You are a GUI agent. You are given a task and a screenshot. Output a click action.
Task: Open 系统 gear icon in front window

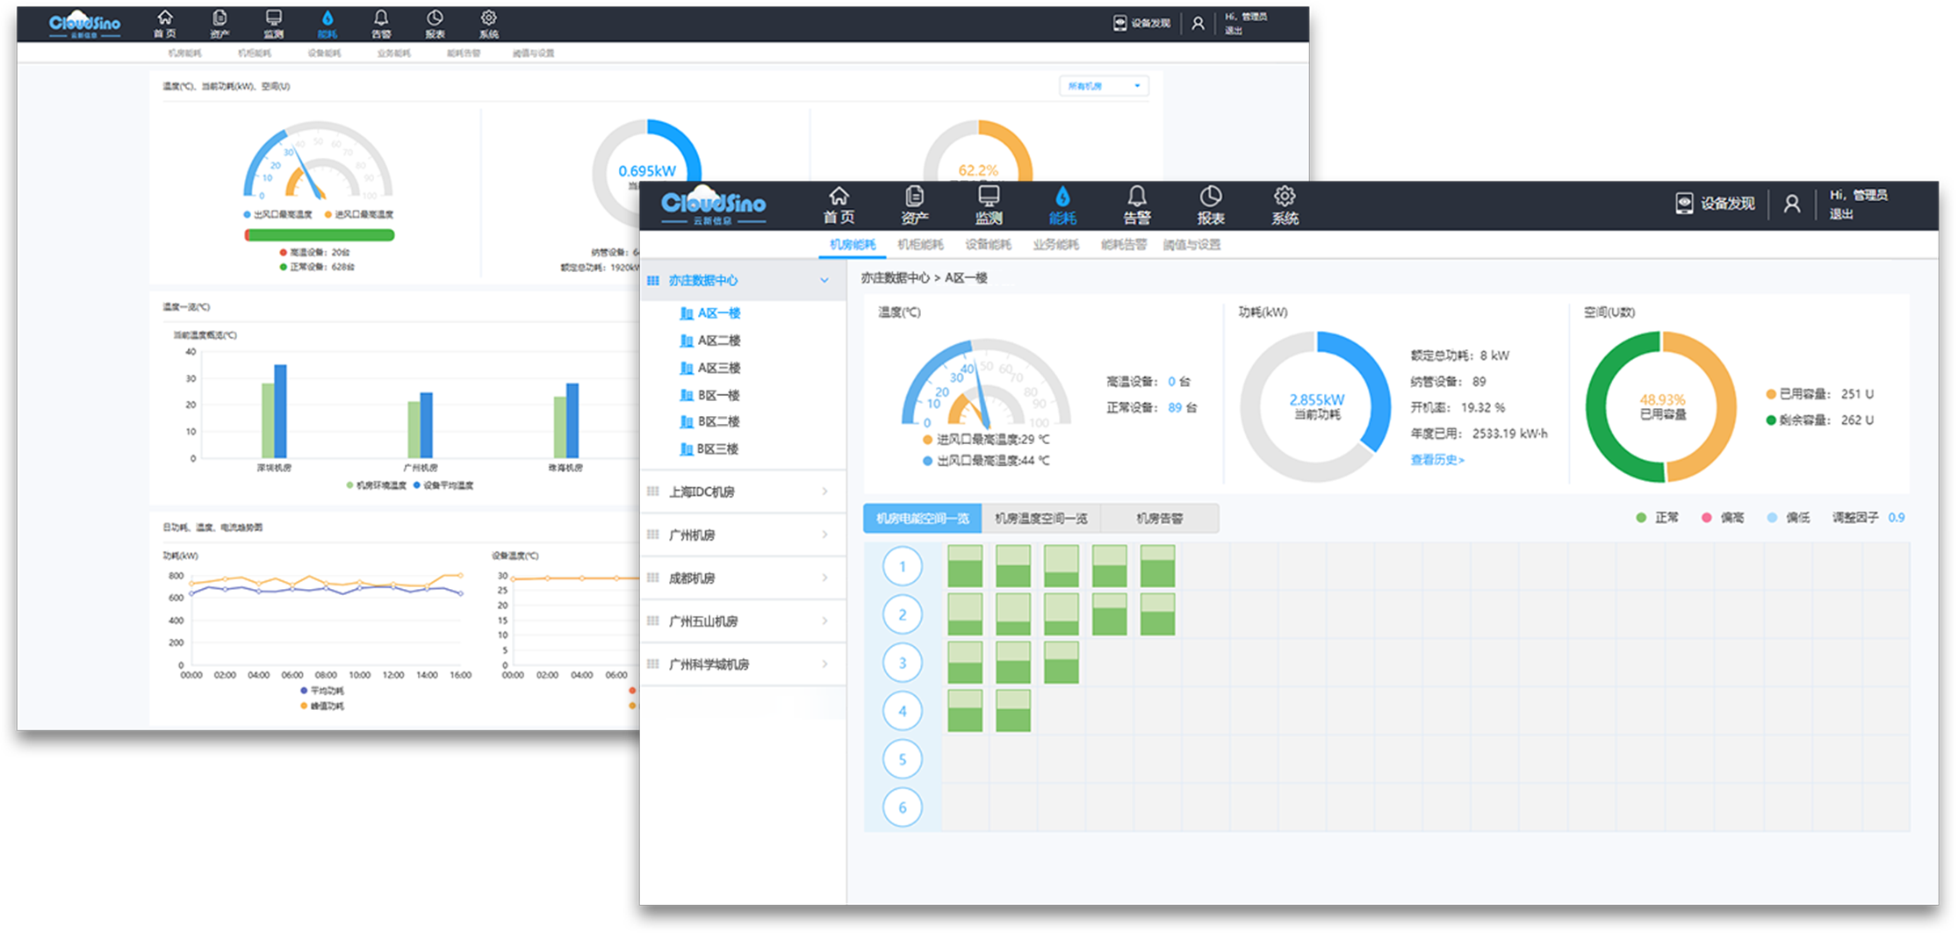point(1285,197)
